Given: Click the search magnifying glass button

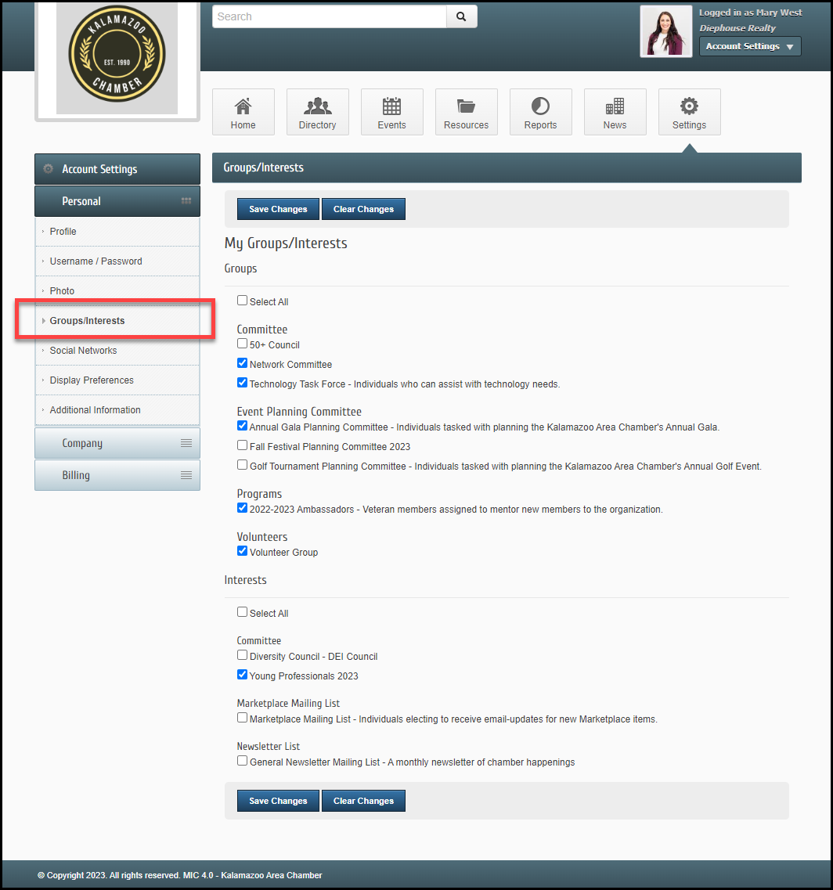Looking at the screenshot, I should pos(461,16).
